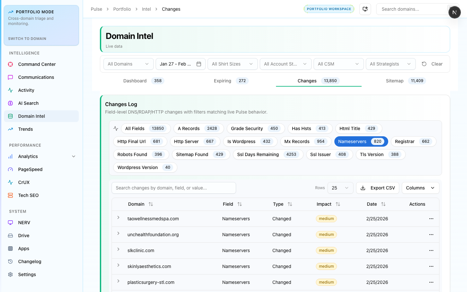Switch to the Expiring tab

tap(231, 81)
